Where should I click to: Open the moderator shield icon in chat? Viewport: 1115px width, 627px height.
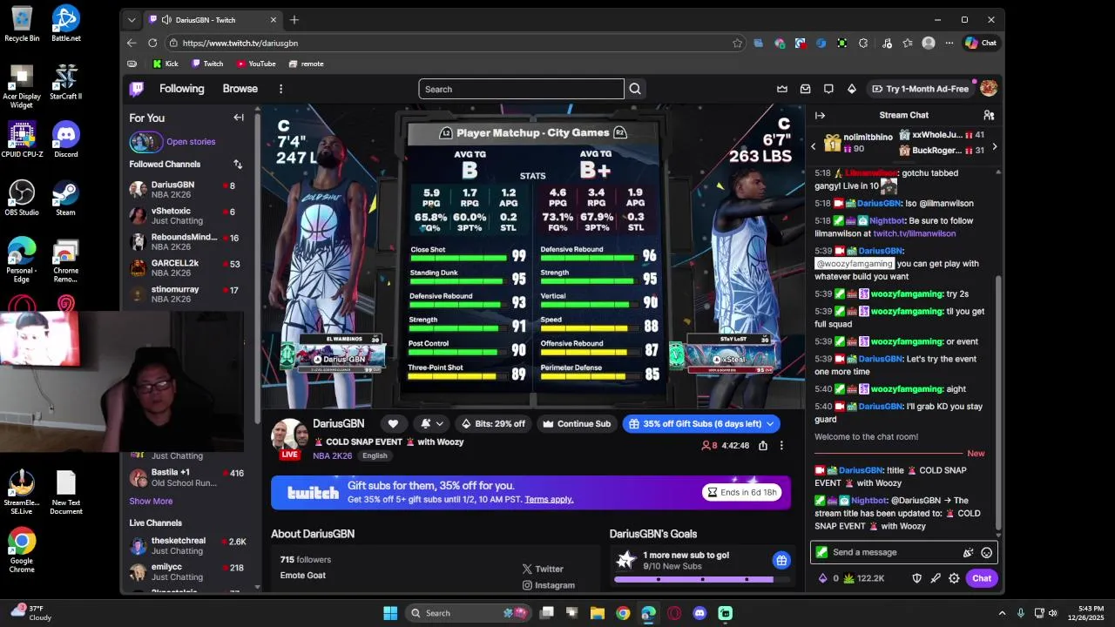(x=916, y=578)
